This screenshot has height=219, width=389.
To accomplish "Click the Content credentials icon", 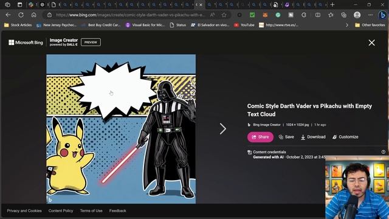I will [x=250, y=152].
